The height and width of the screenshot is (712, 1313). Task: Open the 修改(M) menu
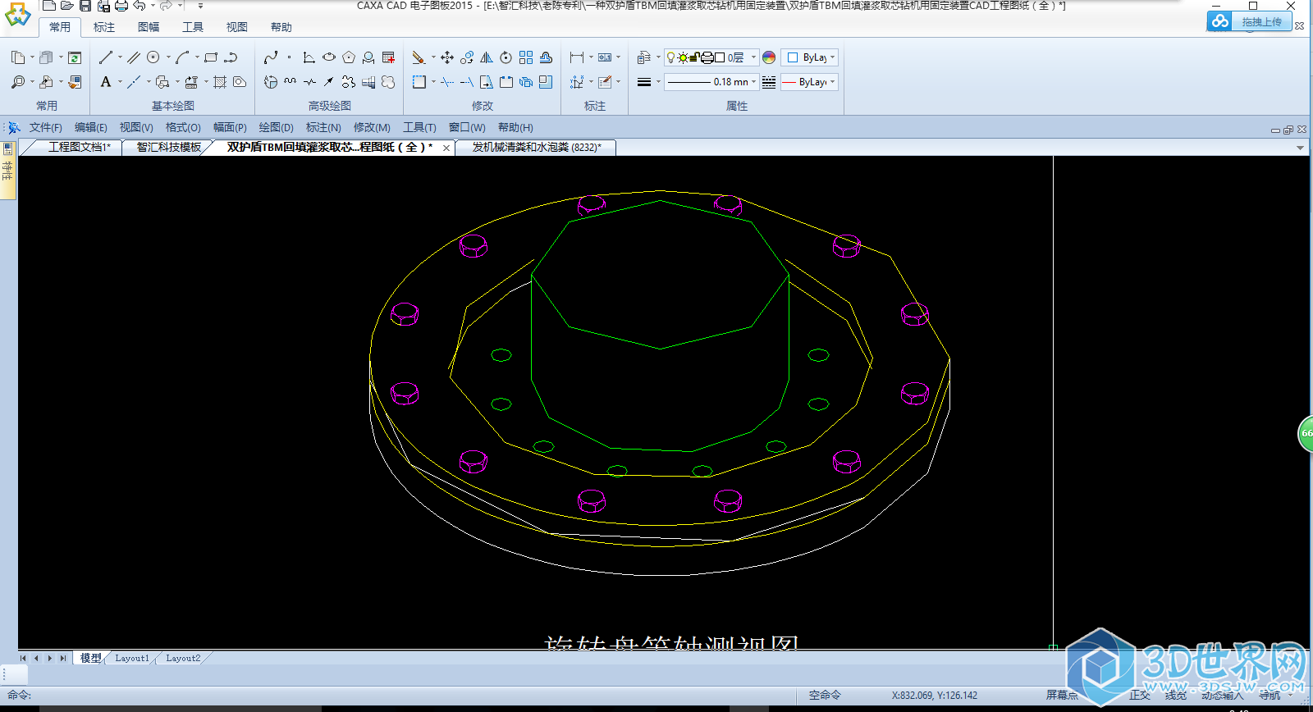(x=372, y=127)
